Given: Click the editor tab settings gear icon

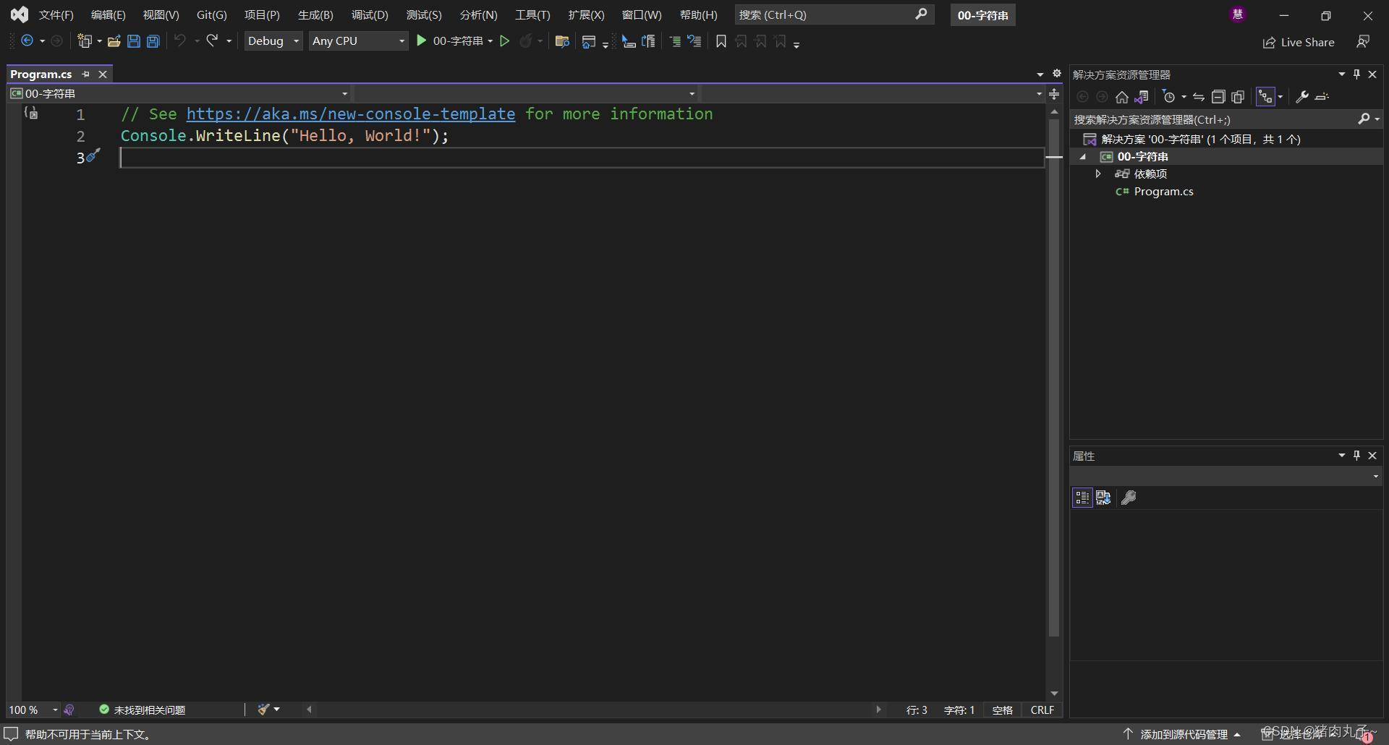Looking at the screenshot, I should pos(1057,73).
